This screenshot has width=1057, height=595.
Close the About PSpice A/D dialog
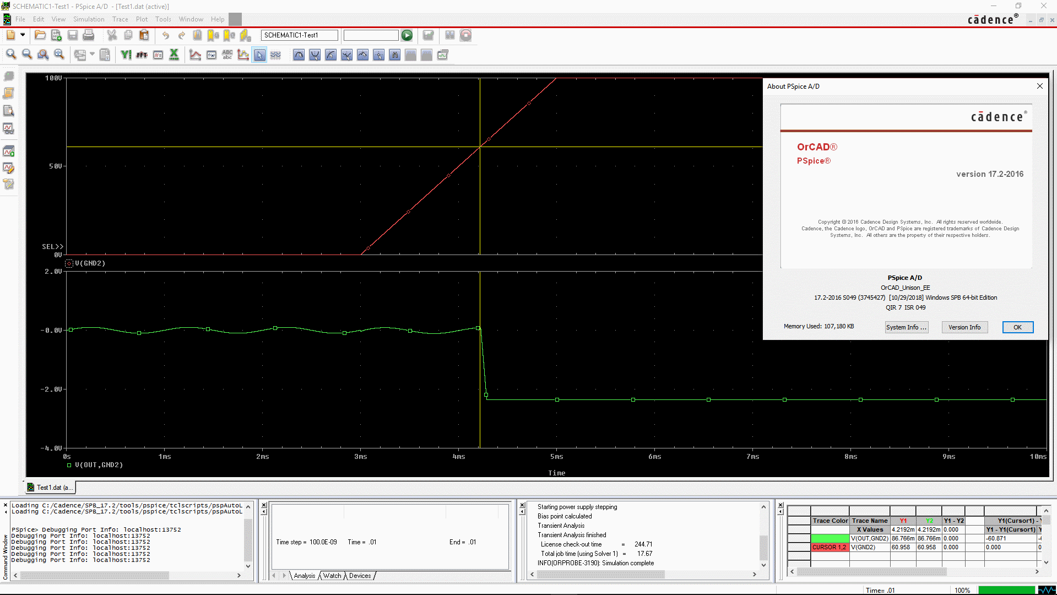coord(1039,86)
